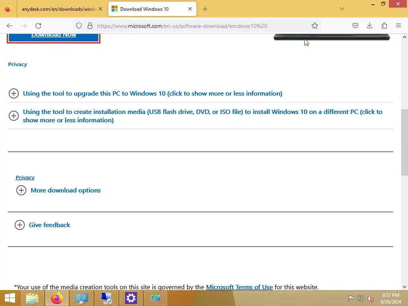Viewport: 408px width, 306px height.
Task: Open the upper Privacy link
Action: pos(18,64)
